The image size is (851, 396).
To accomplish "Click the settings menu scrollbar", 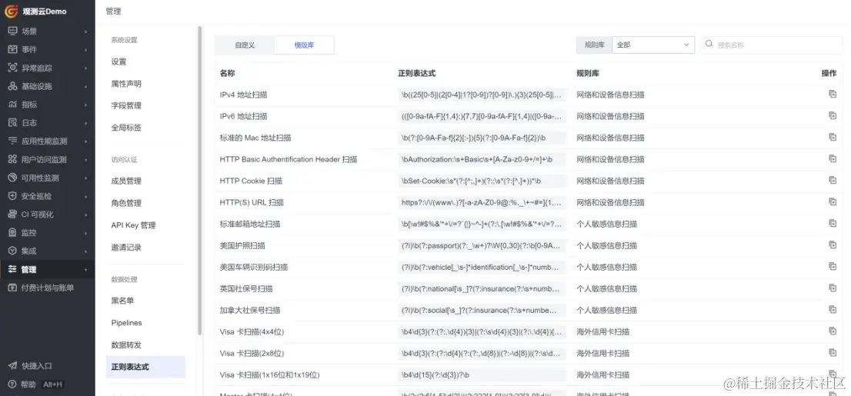I will [x=200, y=179].
